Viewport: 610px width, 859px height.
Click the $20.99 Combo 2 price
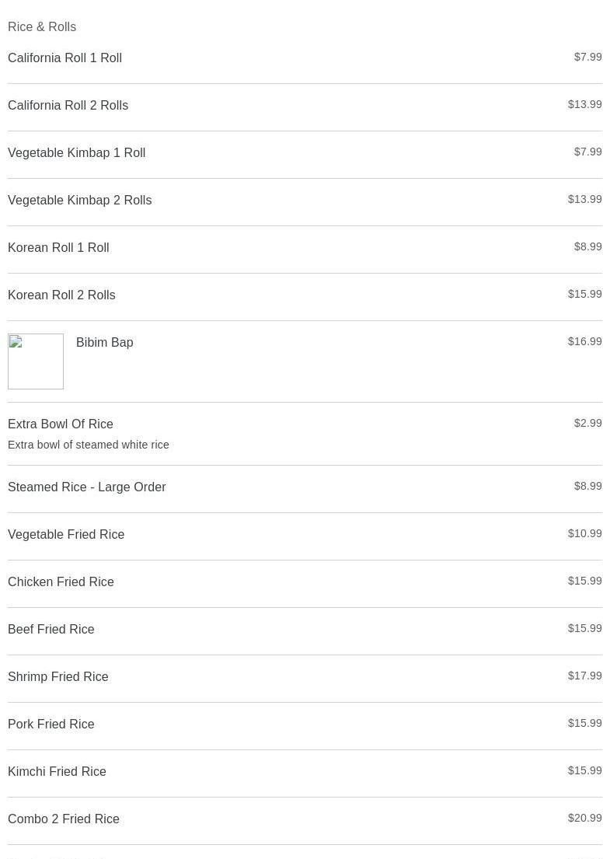tap(584, 818)
